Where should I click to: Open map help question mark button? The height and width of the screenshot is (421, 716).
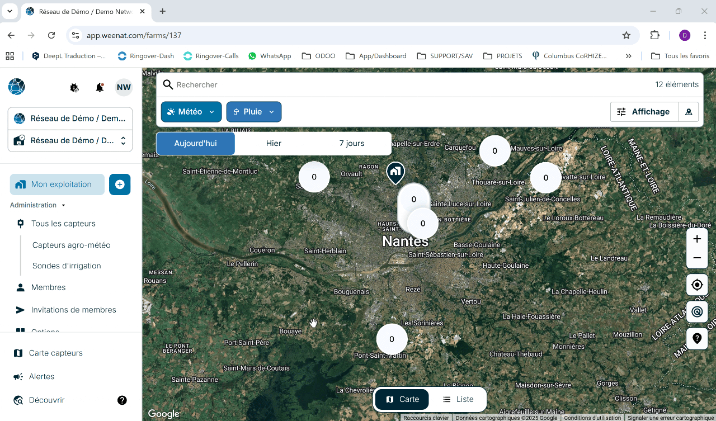(697, 338)
